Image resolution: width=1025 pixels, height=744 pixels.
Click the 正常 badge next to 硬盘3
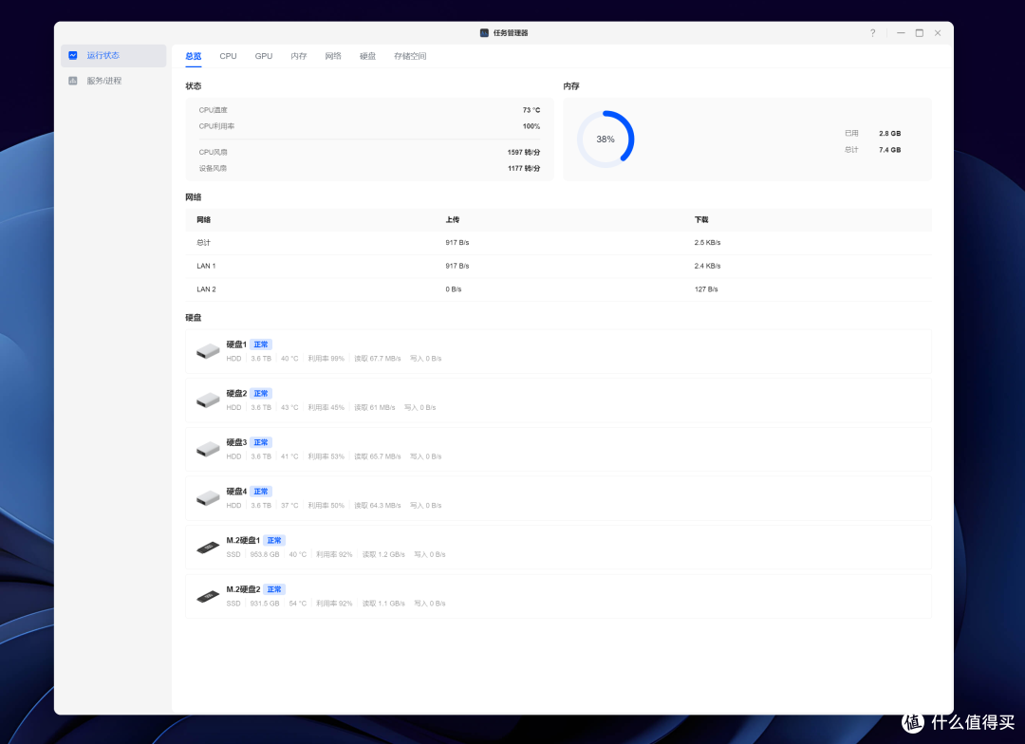pyautogui.click(x=261, y=442)
